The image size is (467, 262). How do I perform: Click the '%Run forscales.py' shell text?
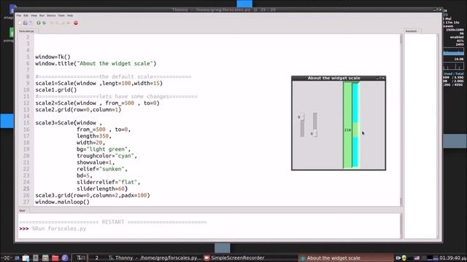coord(59,229)
